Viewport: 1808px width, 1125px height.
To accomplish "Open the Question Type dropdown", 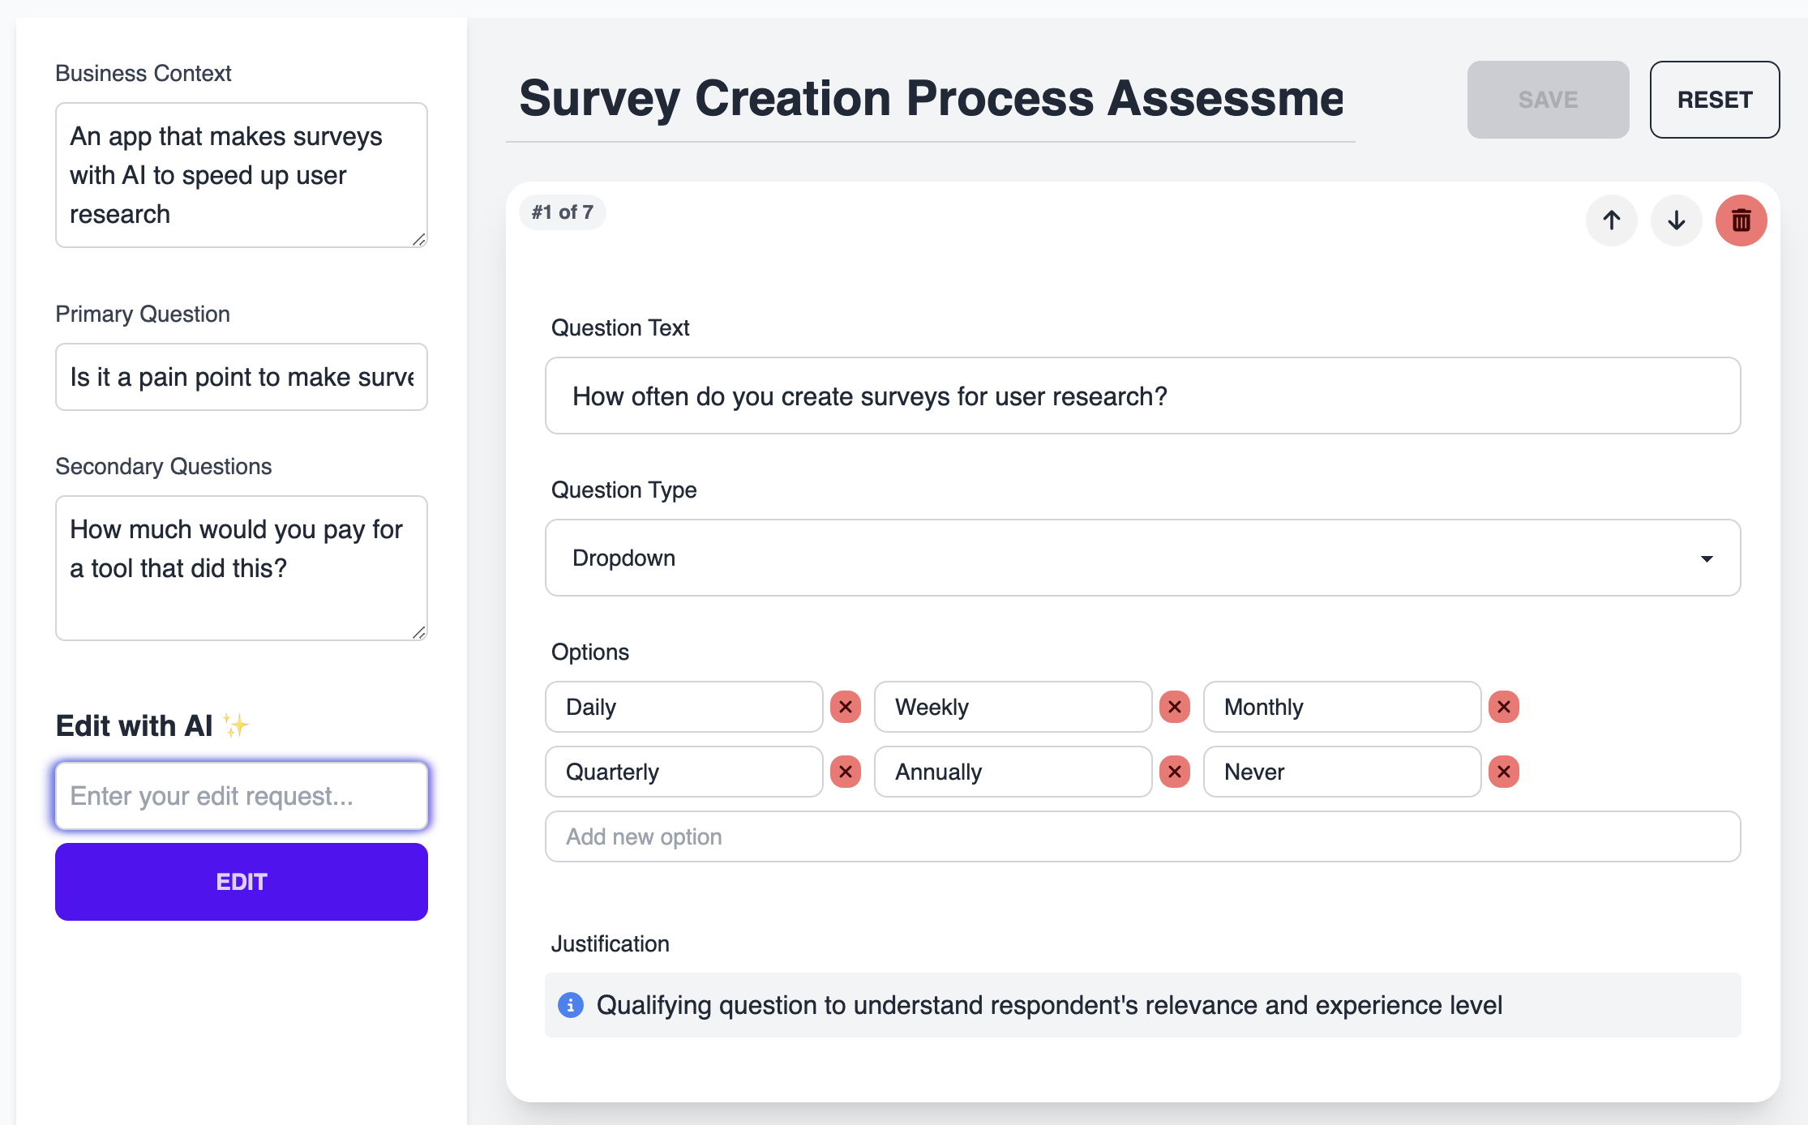I will [x=1142, y=558].
